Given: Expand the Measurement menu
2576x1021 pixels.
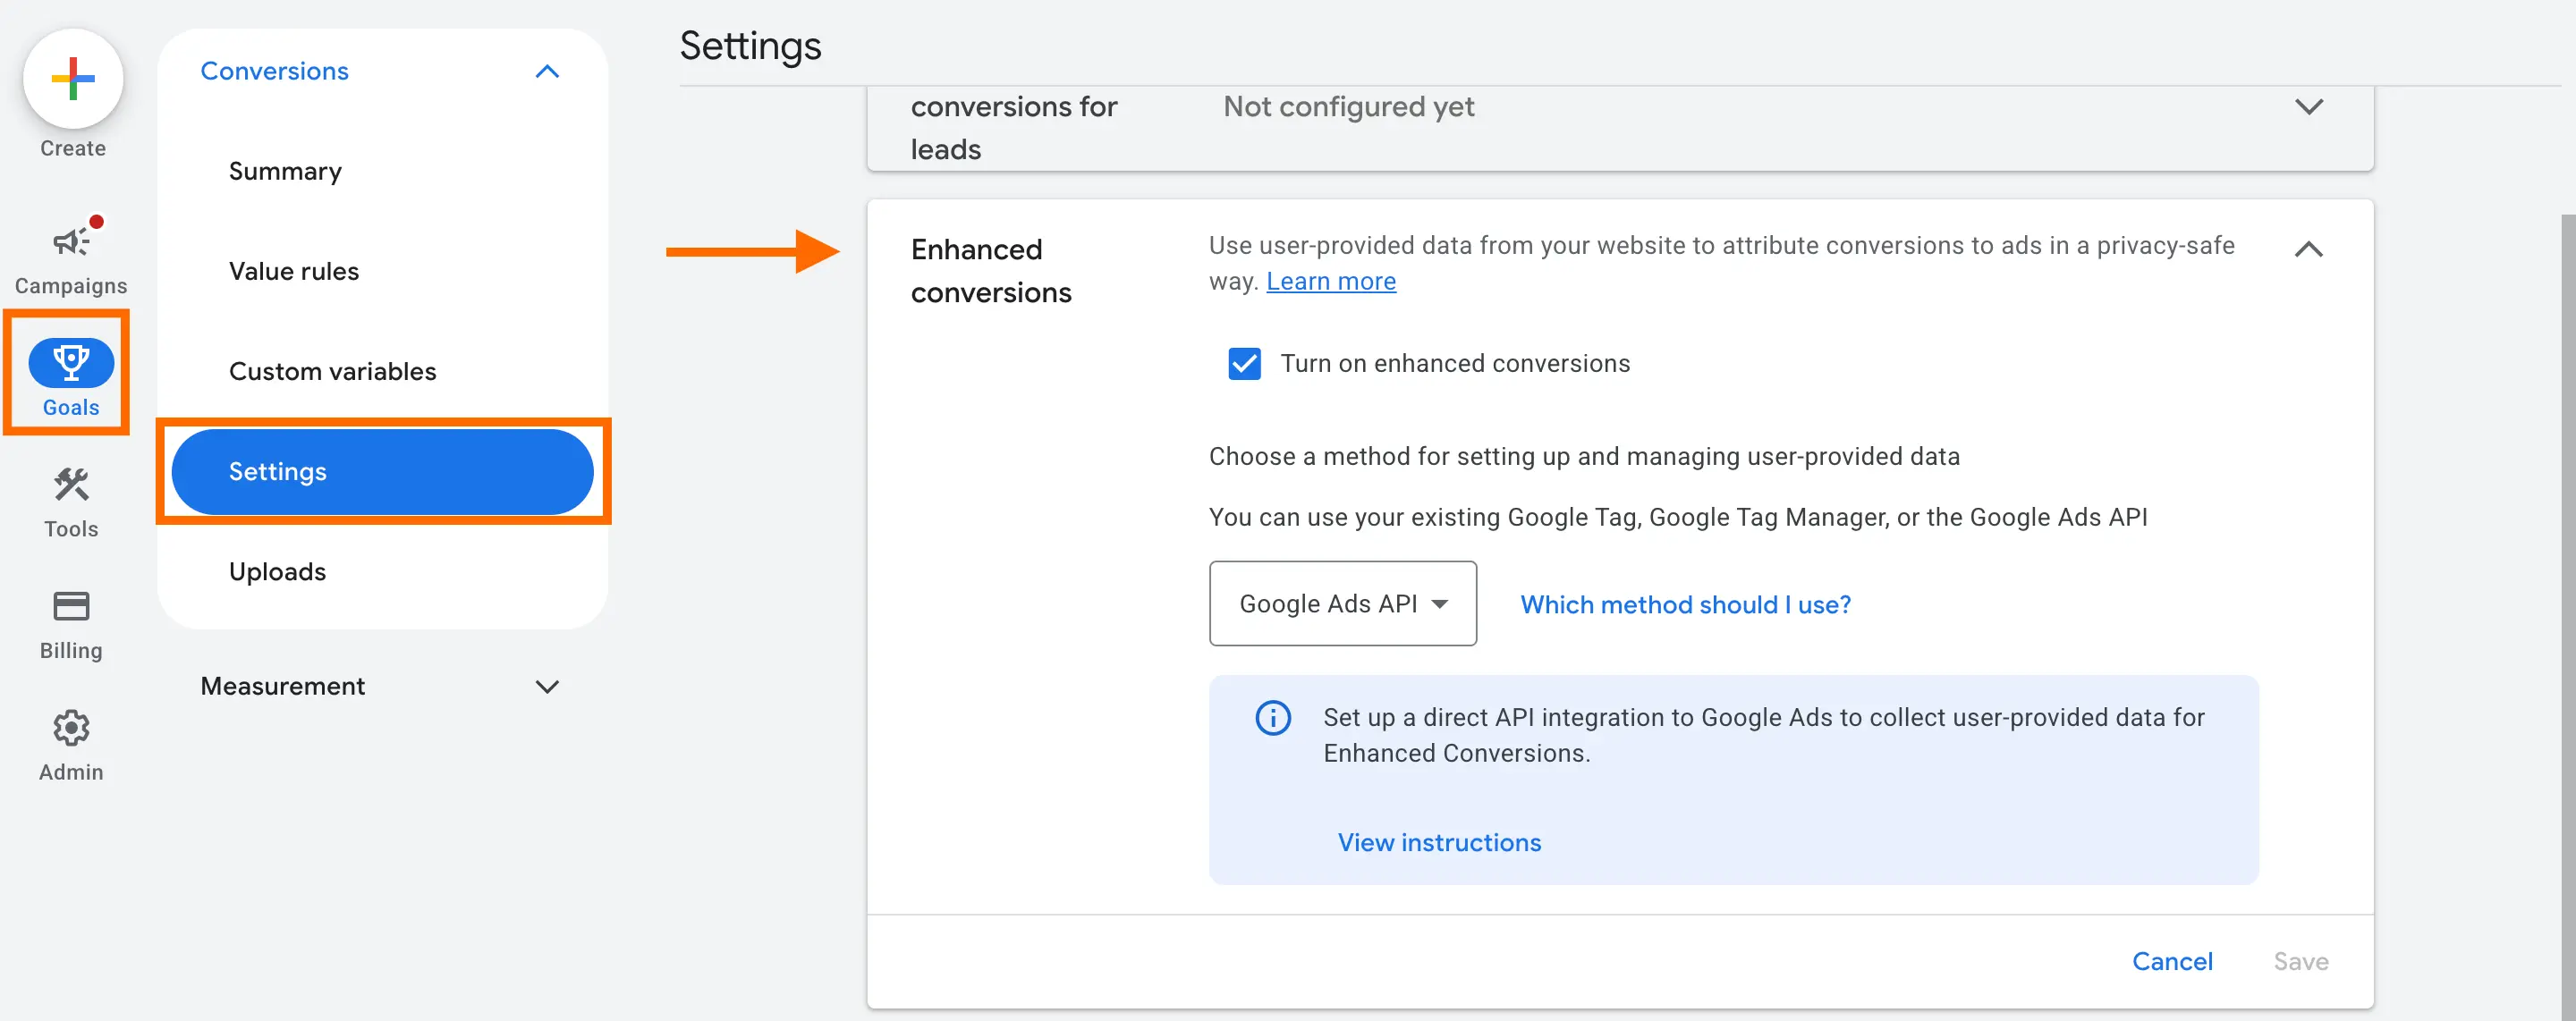Looking at the screenshot, I should point(546,687).
